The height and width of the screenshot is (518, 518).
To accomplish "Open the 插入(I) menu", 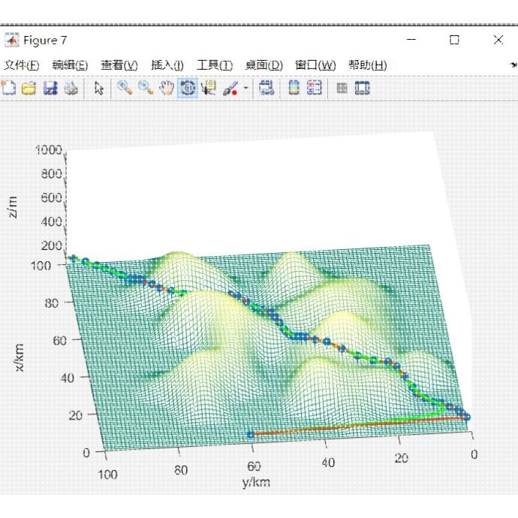I will pyautogui.click(x=167, y=65).
